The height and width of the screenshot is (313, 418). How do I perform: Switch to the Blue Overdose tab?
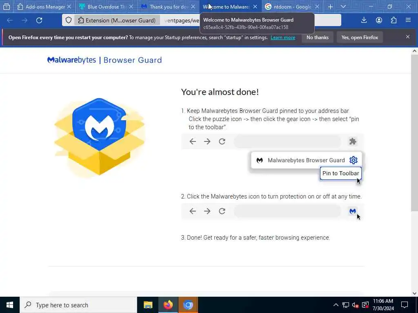point(107,7)
